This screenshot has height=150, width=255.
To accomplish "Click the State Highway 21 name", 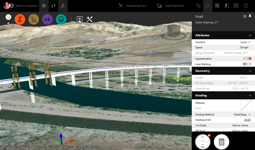I will pyautogui.click(x=206, y=22).
